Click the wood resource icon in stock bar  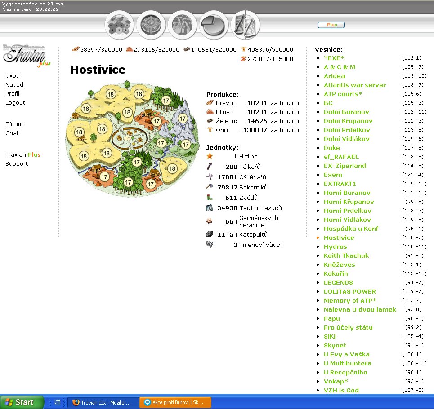76,49
